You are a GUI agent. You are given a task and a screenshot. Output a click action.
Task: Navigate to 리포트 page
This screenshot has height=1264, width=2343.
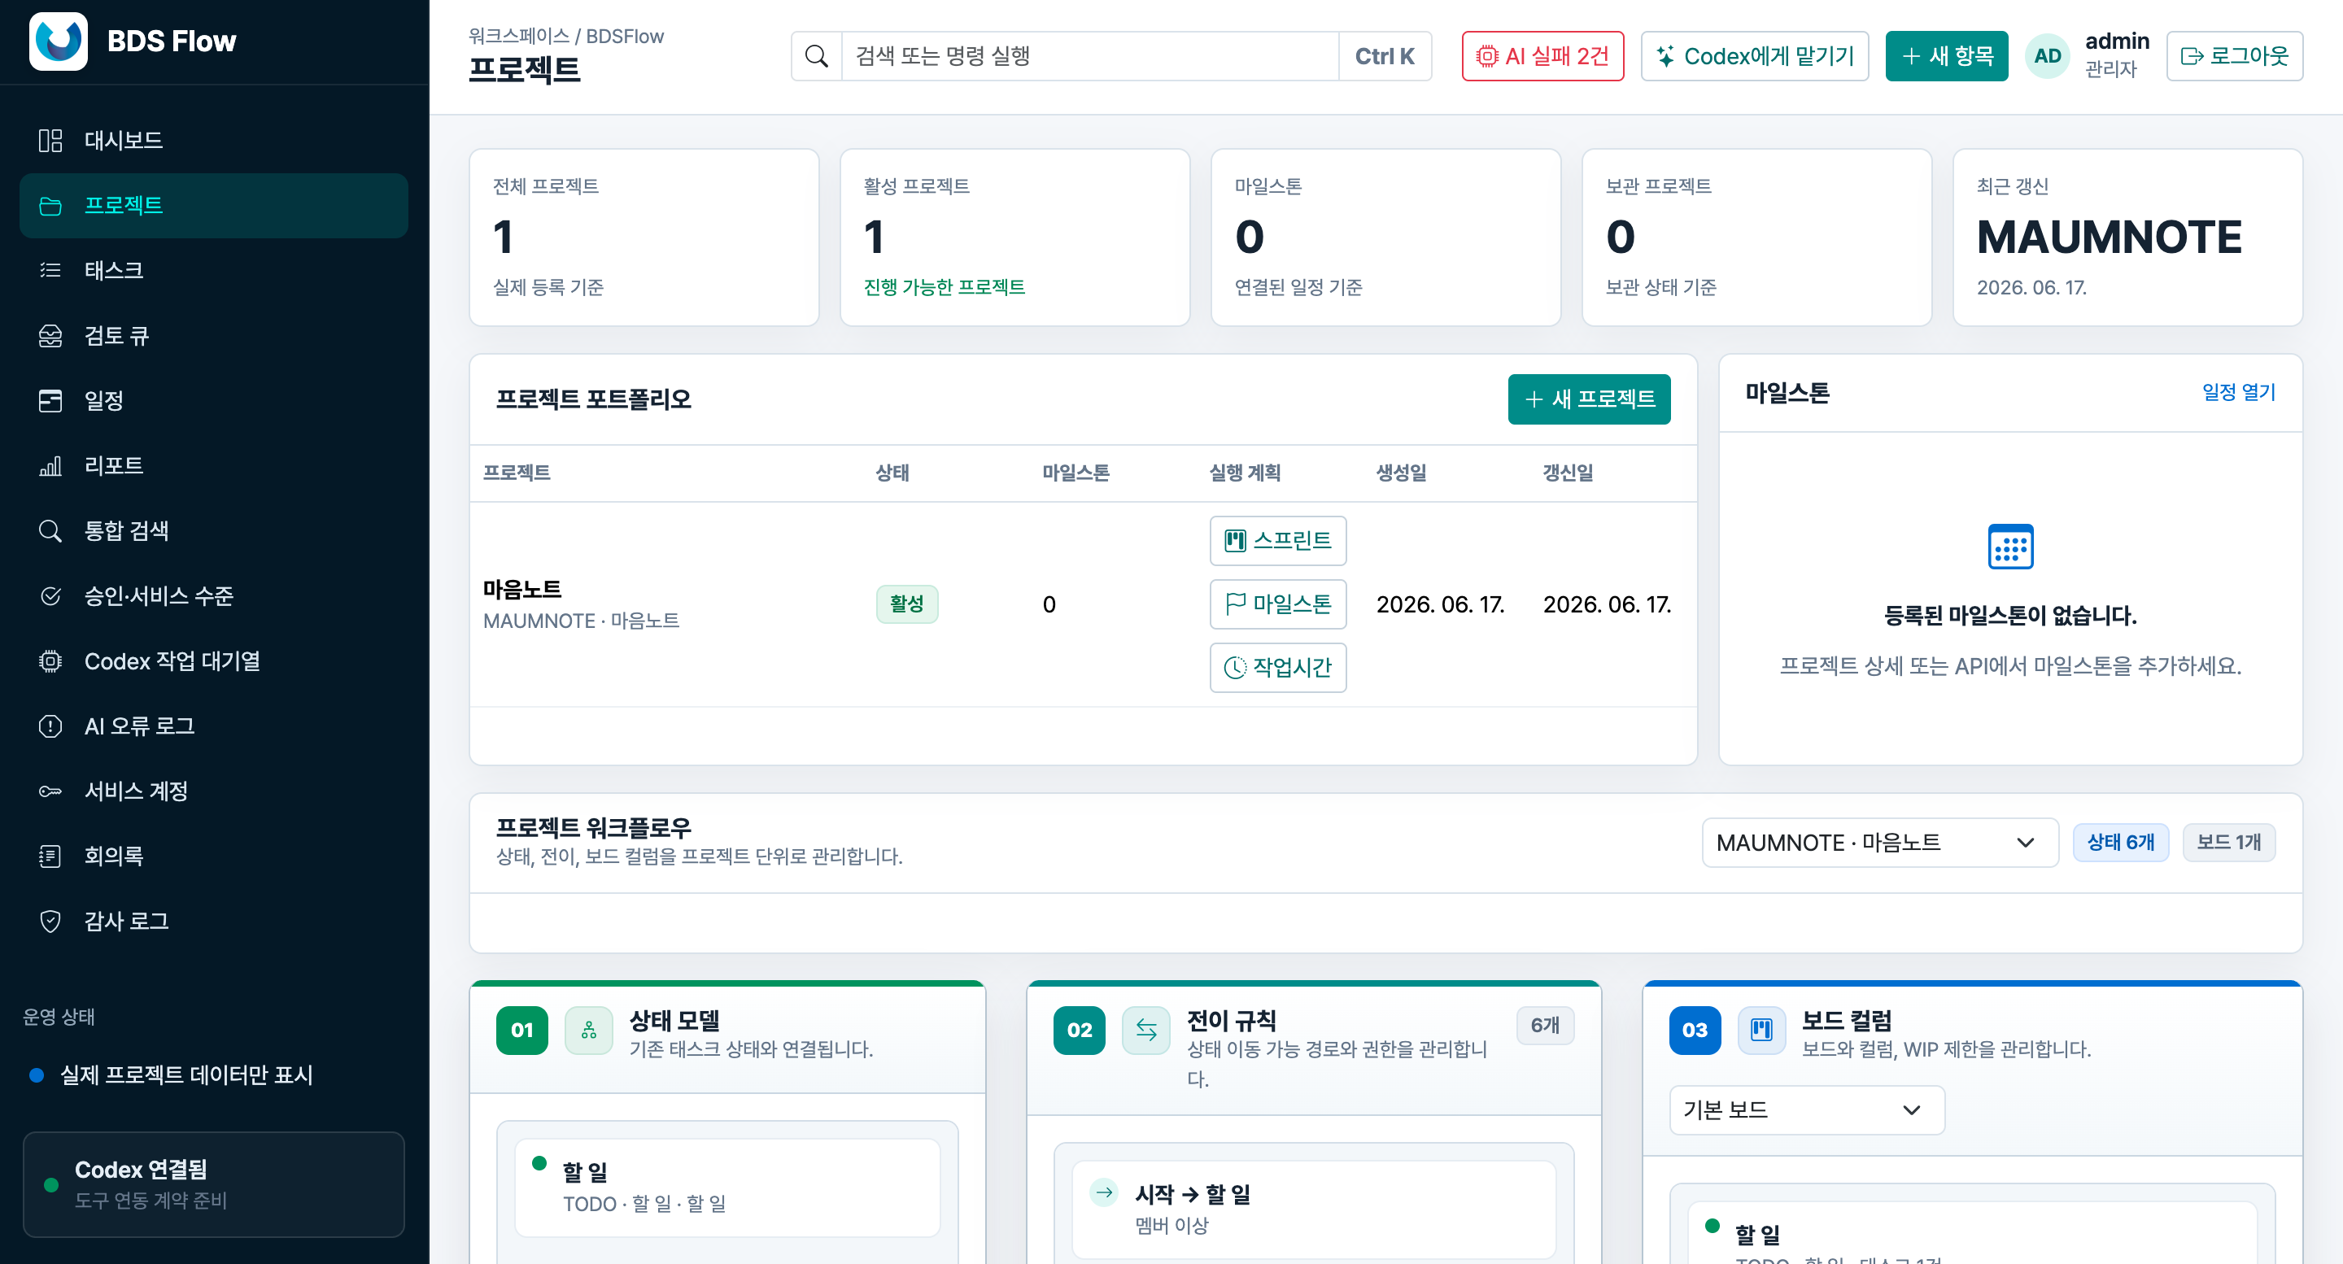tap(214, 465)
